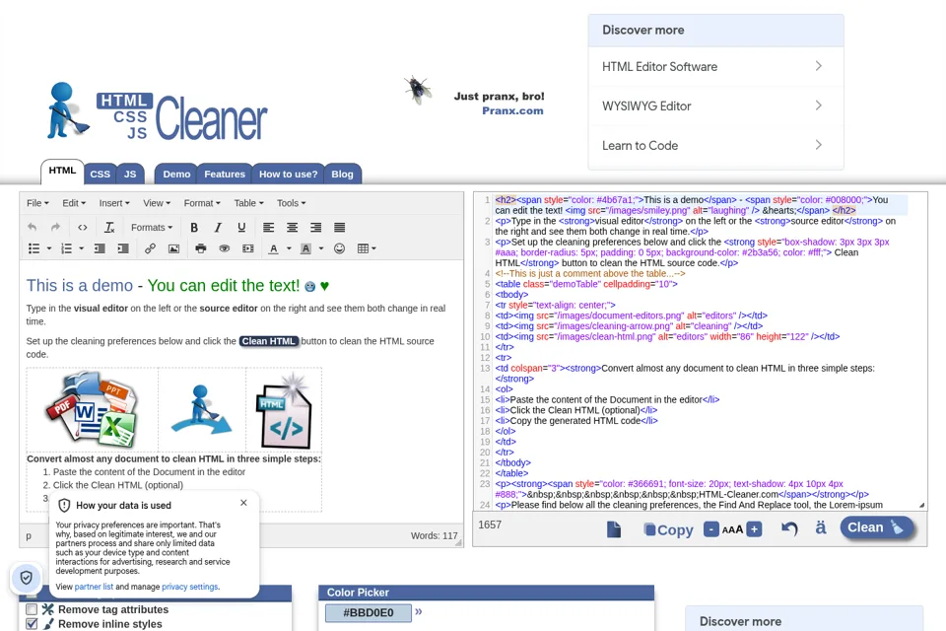The image size is (946, 631).
Task: Uncheck the Remove inline styles option
Action: point(32,624)
